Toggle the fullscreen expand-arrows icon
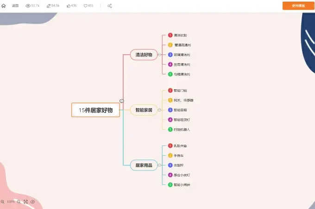 (26, 202)
